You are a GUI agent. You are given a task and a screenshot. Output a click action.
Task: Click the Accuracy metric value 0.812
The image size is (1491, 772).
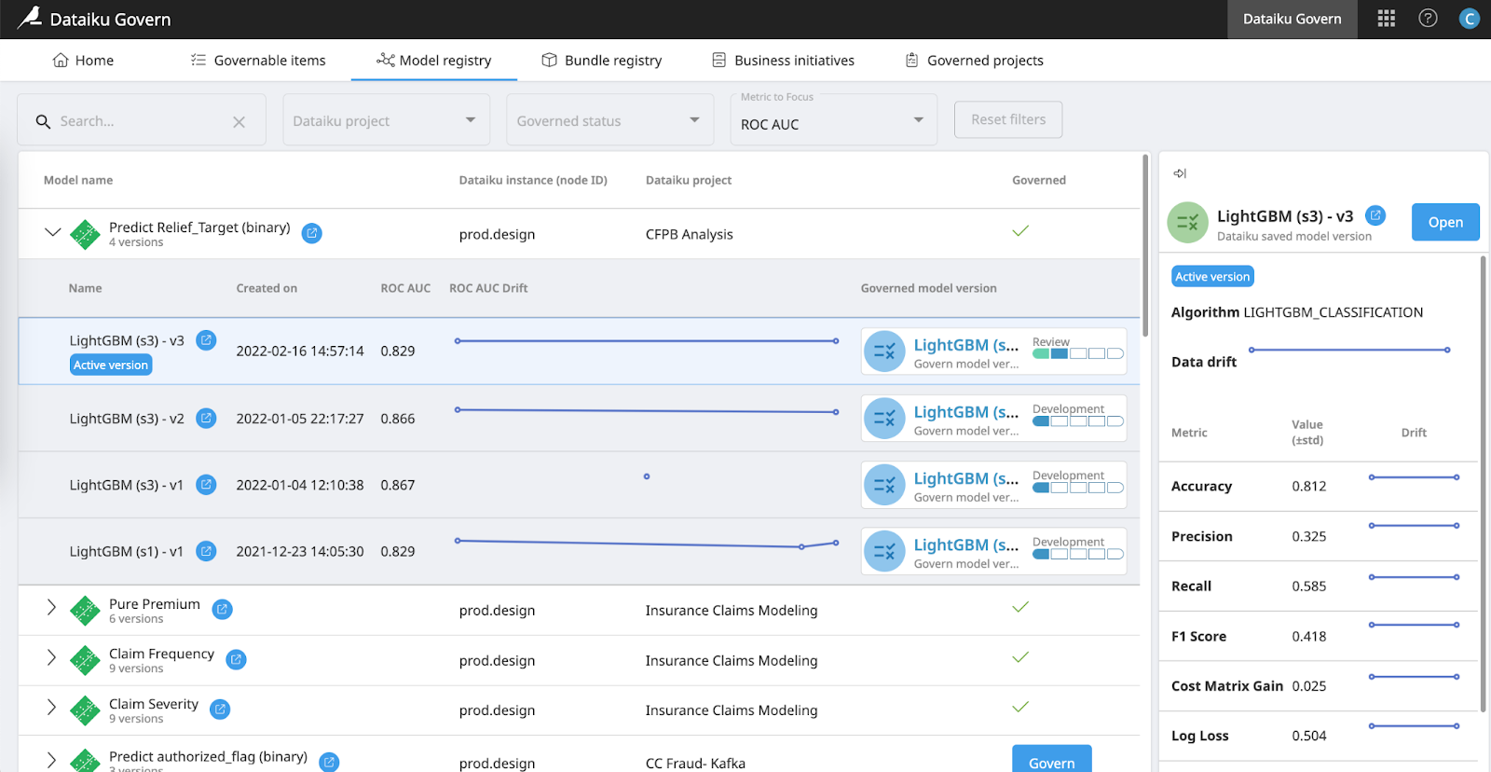click(1309, 486)
